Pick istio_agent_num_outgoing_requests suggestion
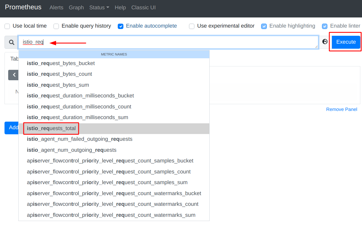The image size is (362, 241). click(114, 150)
